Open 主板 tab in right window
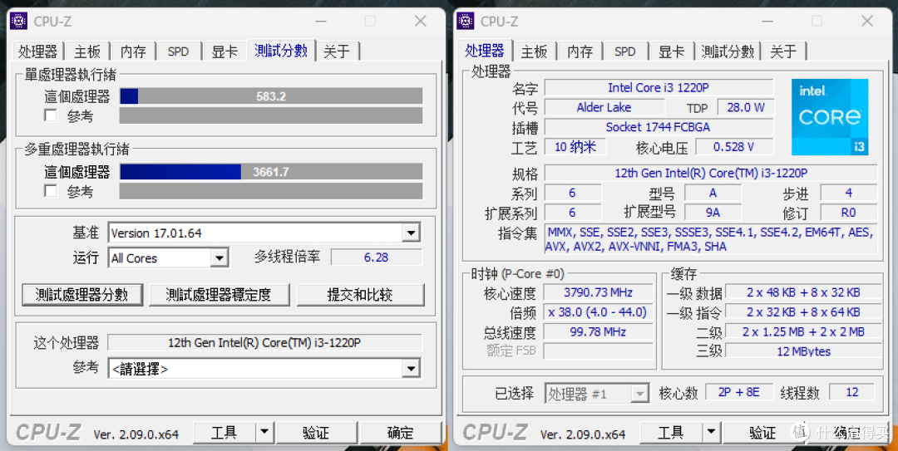The width and height of the screenshot is (898, 451). coord(534,51)
